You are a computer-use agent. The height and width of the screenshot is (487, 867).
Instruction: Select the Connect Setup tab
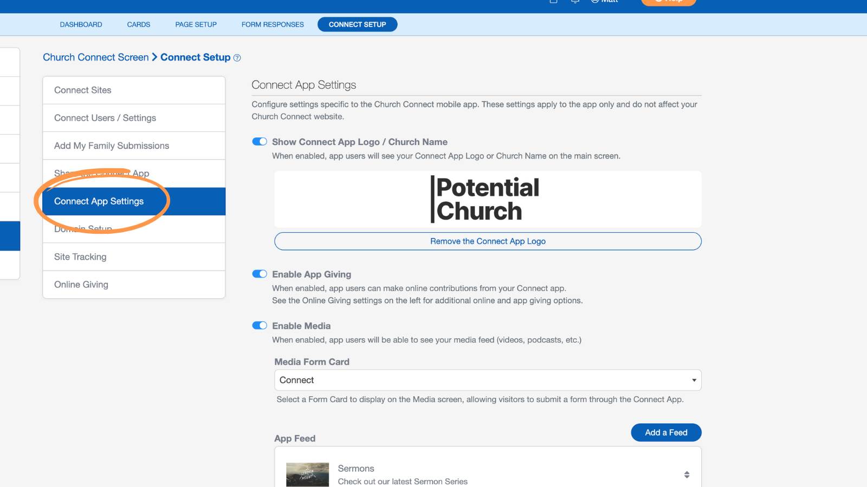coord(357,24)
